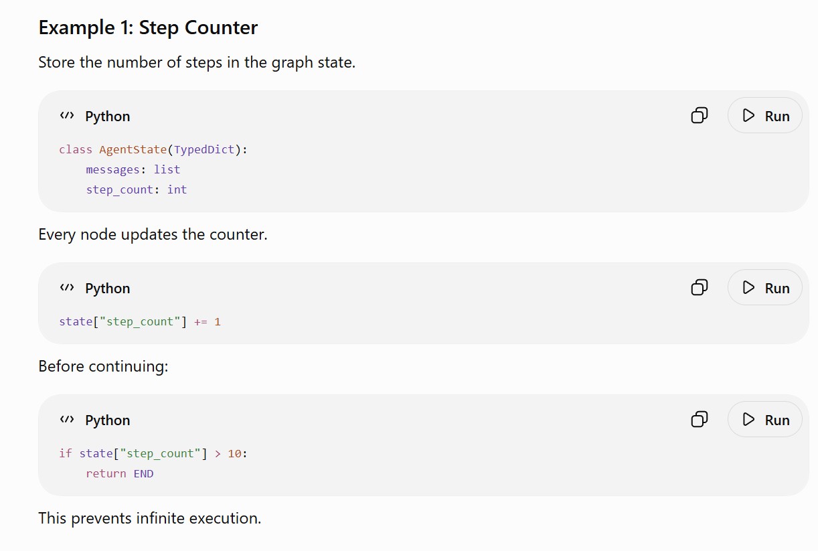Copy the return END code snippet
This screenshot has width=818, height=551.
(699, 420)
